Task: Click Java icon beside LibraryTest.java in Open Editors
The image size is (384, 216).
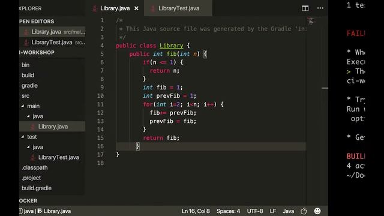Action: (26, 43)
